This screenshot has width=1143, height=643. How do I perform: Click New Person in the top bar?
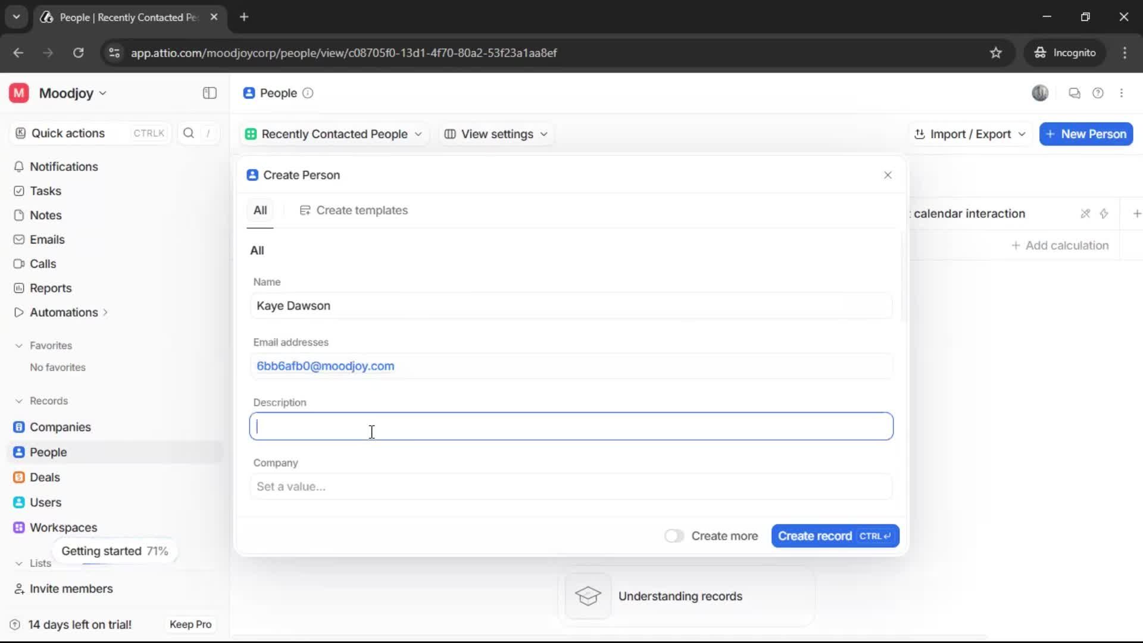pos(1086,134)
